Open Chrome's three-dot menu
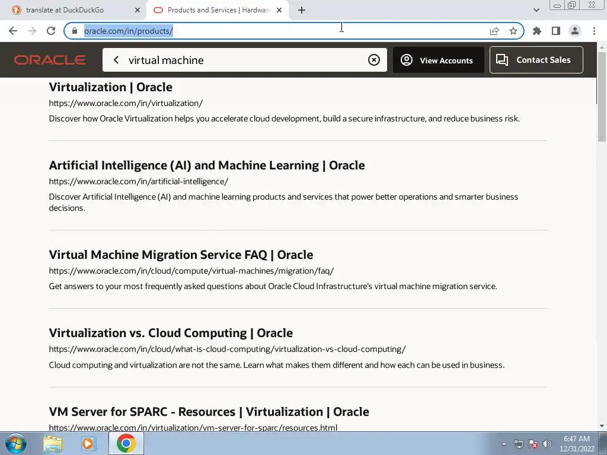607x455 pixels. click(x=594, y=31)
